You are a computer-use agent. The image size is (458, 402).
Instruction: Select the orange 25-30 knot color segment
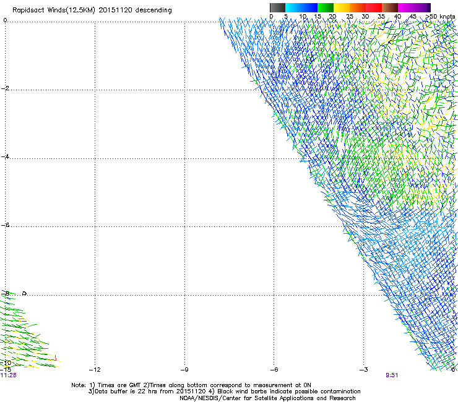click(358, 7)
